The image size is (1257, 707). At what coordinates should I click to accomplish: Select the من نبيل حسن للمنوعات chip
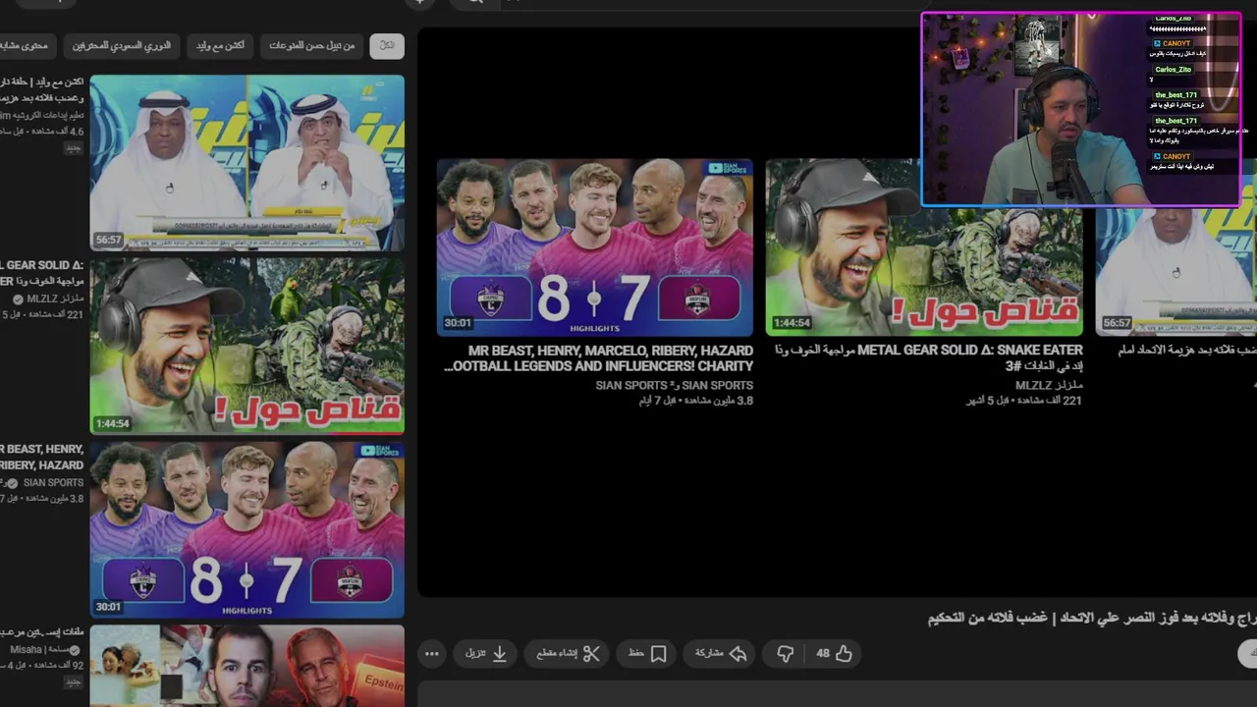point(311,45)
